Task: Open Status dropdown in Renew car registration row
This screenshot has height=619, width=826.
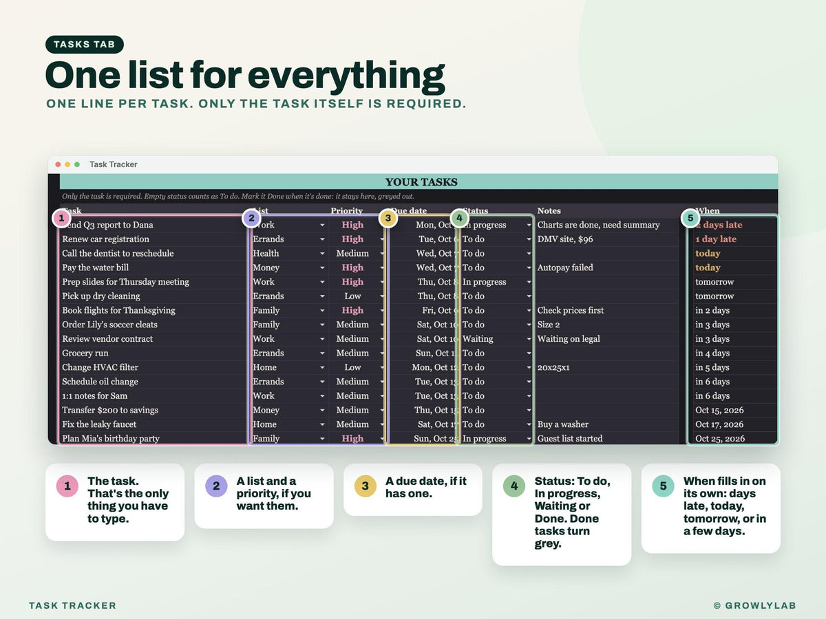Action: tap(529, 239)
